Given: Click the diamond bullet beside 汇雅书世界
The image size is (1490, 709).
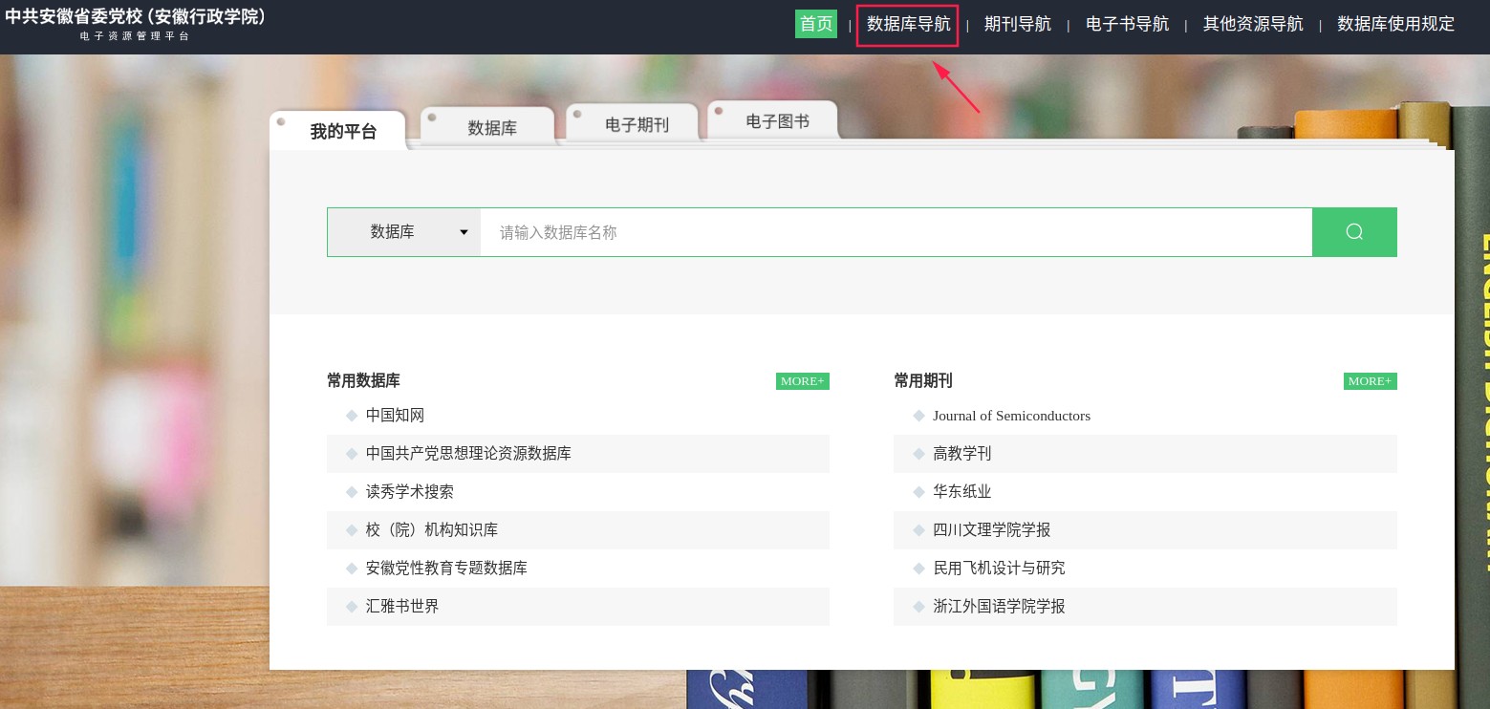Looking at the screenshot, I should pyautogui.click(x=352, y=607).
